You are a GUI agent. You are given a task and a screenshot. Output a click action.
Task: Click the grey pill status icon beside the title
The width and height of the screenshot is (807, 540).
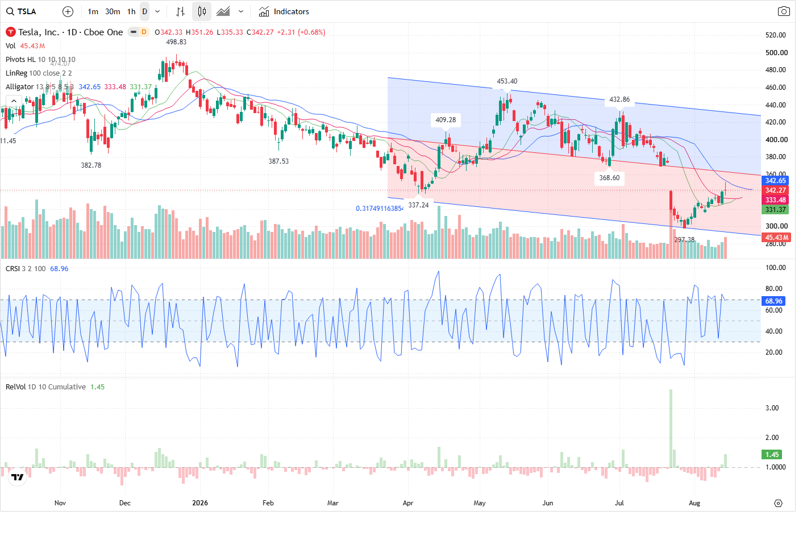point(133,32)
